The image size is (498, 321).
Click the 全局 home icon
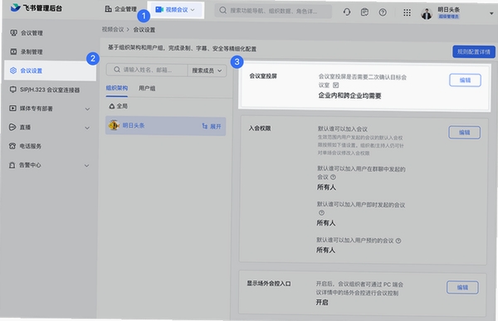point(112,106)
